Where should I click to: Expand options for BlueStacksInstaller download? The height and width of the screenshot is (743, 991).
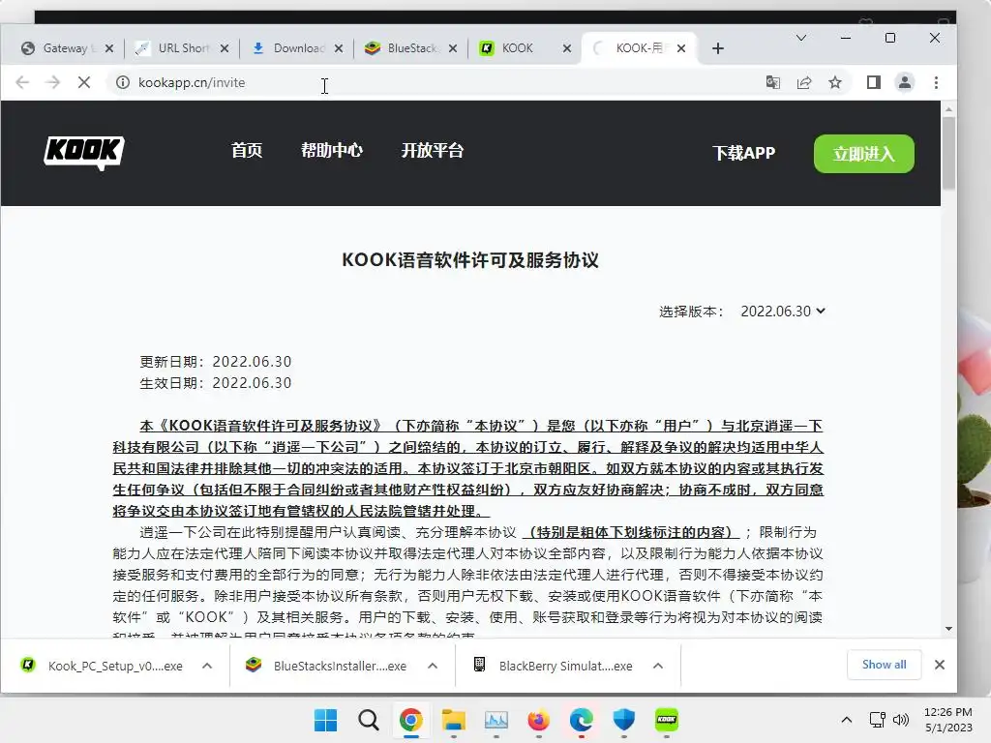coord(433,666)
